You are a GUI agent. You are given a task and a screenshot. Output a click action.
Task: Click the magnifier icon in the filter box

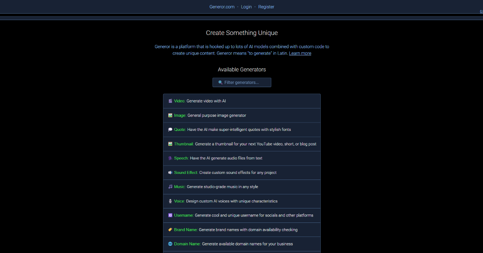pos(220,82)
